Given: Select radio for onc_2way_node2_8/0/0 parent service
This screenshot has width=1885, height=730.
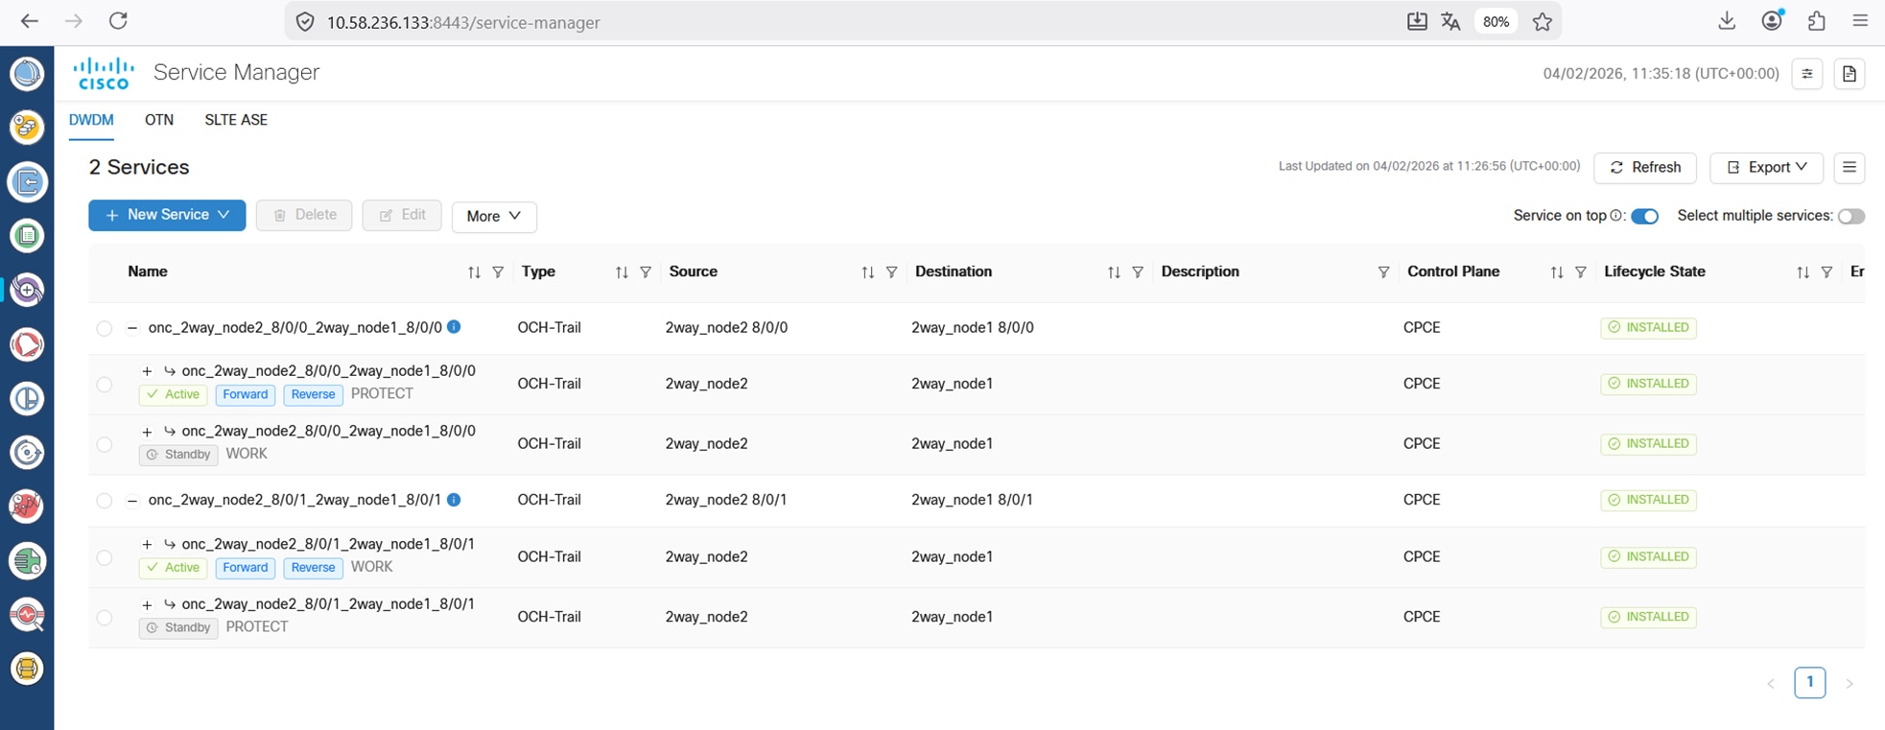Looking at the screenshot, I should click(x=105, y=328).
